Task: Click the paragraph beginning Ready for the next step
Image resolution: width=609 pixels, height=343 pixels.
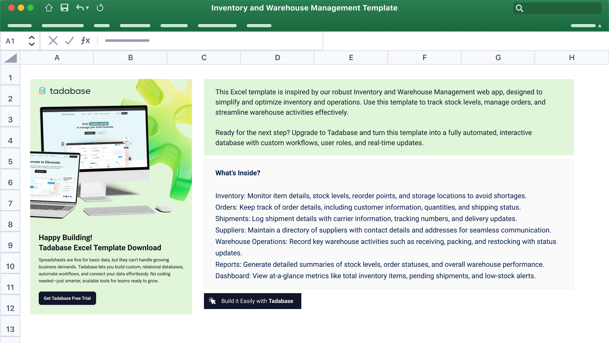Action: pyautogui.click(x=374, y=138)
